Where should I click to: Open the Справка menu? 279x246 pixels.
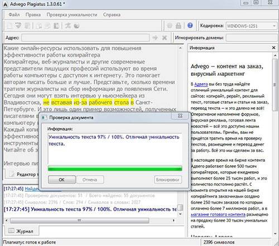[112, 15]
